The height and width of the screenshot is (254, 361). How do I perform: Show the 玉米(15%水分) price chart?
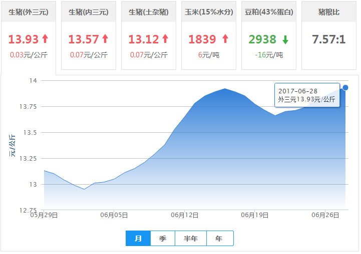tap(209, 12)
